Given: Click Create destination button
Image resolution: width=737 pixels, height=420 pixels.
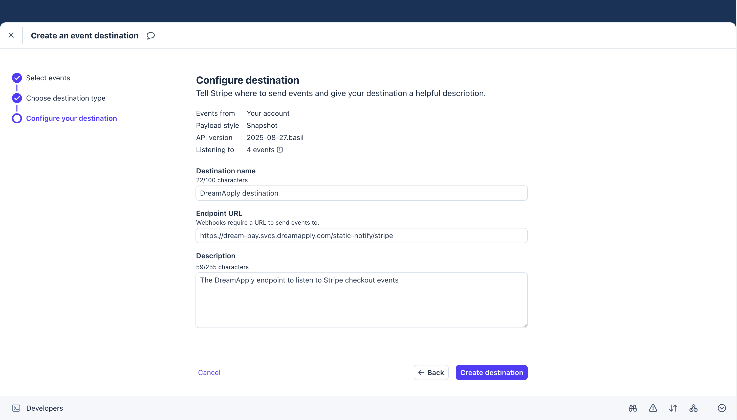Looking at the screenshot, I should (492, 372).
